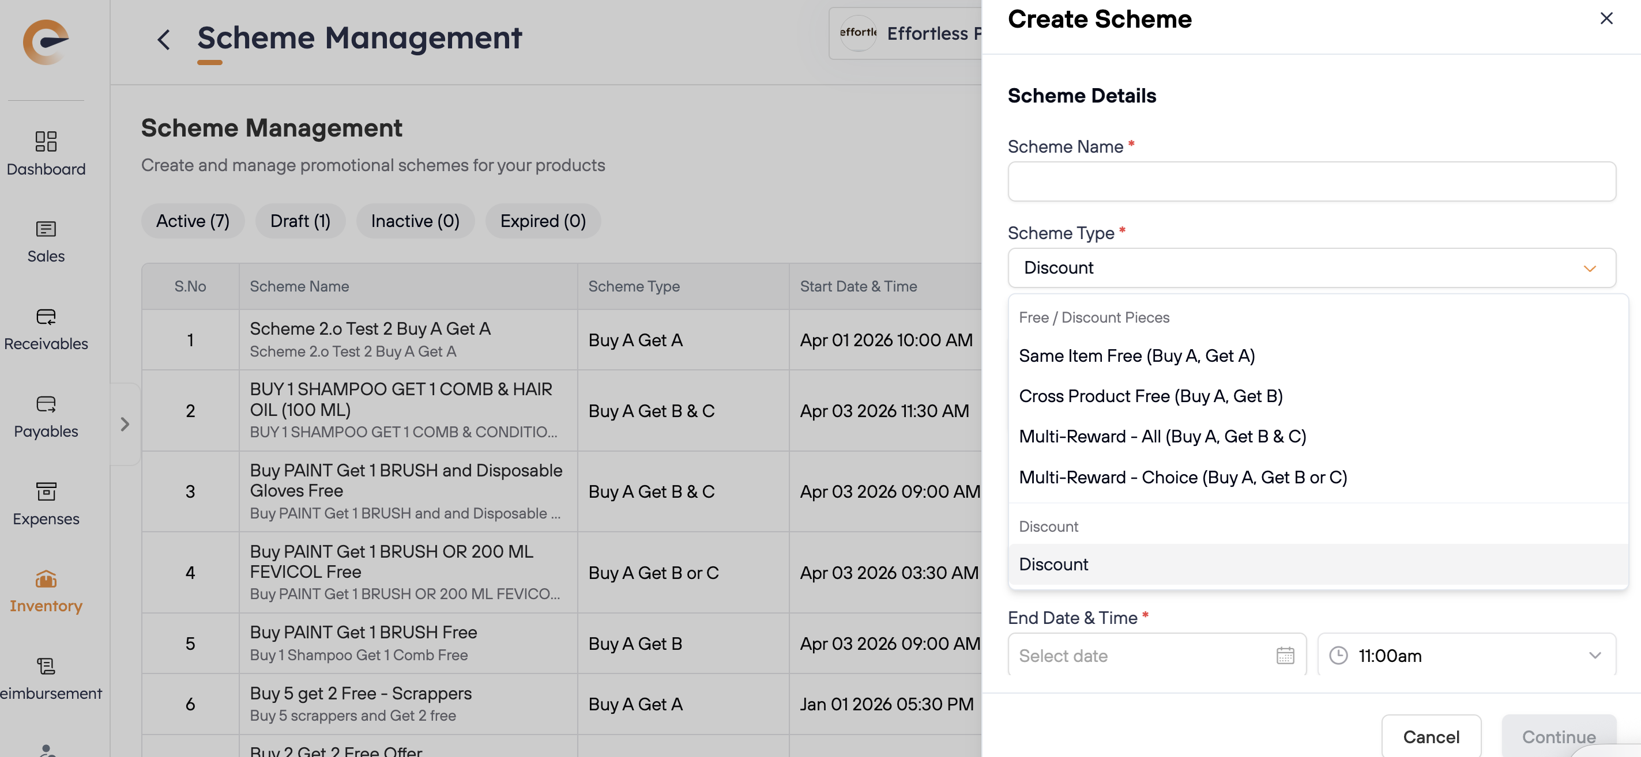Viewport: 1641px width, 757px height.
Task: Open the Expenses sidebar icon
Action: point(46,491)
